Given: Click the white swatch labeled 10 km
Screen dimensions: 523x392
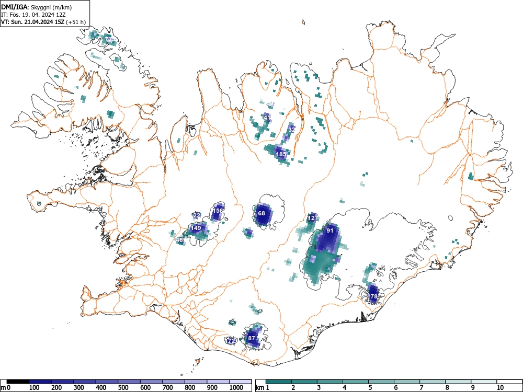Looking at the screenshot, I should tap(509, 382).
